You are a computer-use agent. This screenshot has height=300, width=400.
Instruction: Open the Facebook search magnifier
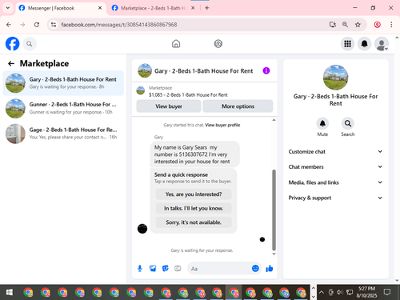30,44
